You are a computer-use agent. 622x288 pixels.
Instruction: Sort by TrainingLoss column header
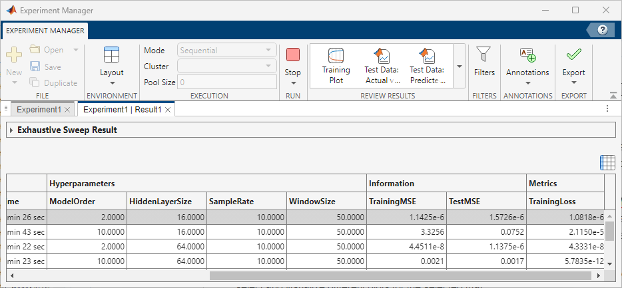click(565, 202)
